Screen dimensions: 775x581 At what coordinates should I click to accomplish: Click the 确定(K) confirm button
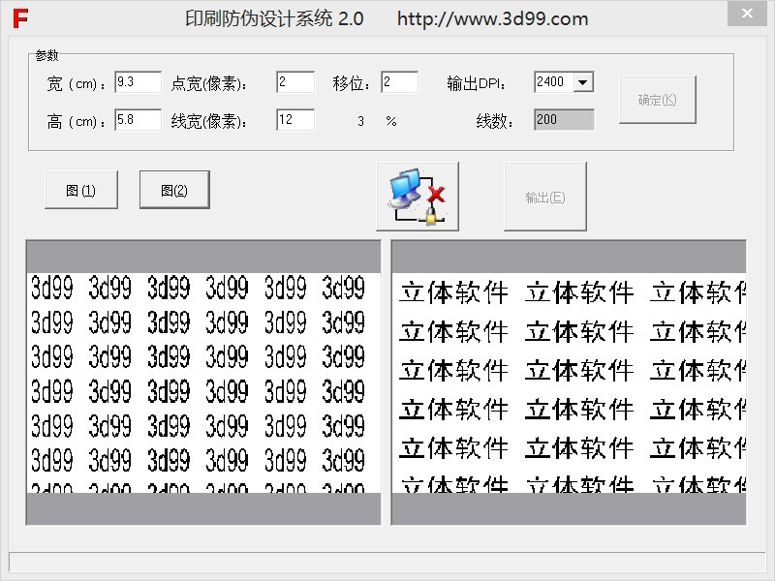tap(657, 100)
